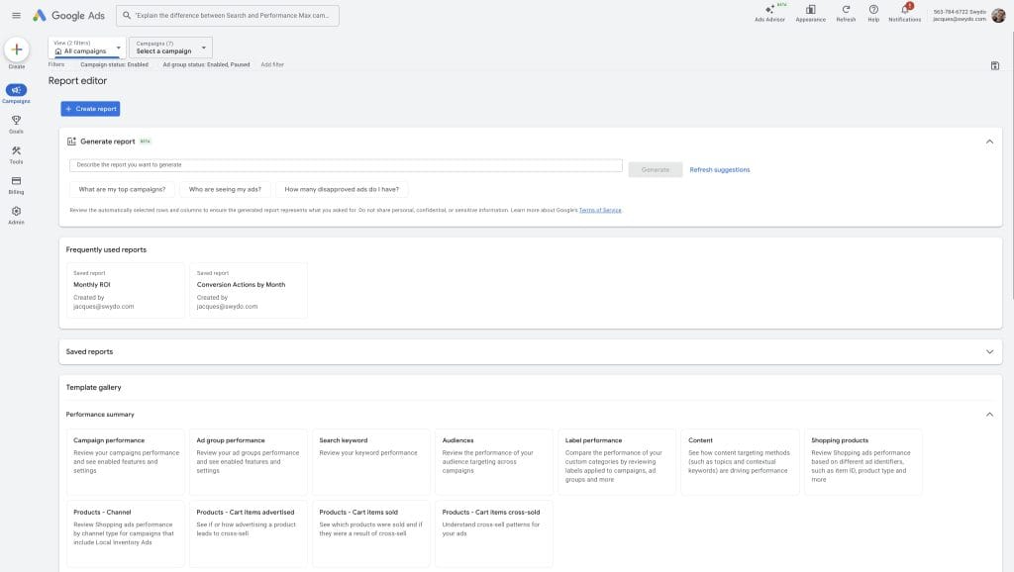1014x572 pixels.
Task: Click the Create report button
Action: (x=90, y=109)
